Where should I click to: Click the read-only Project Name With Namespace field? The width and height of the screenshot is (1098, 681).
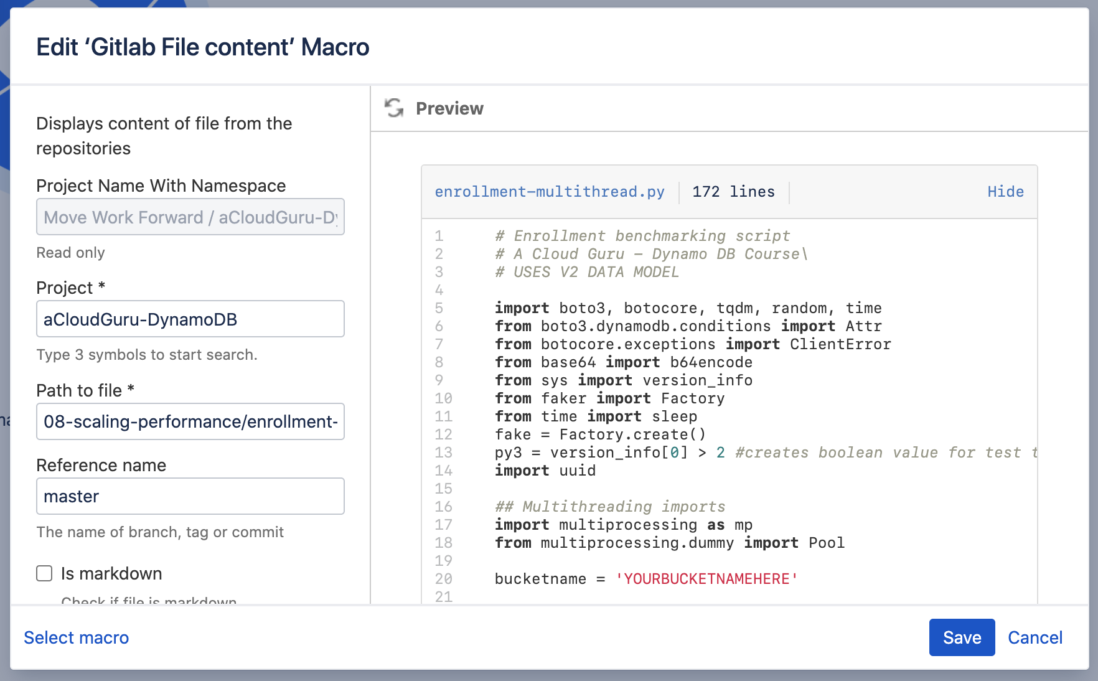[190, 217]
